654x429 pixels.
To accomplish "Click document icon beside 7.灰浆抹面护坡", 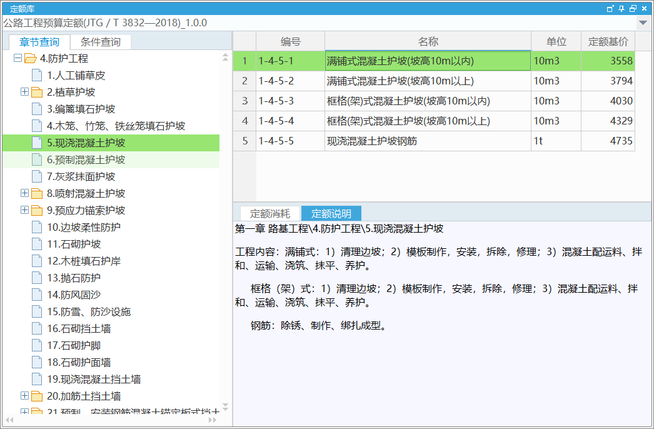I will pyautogui.click(x=38, y=177).
